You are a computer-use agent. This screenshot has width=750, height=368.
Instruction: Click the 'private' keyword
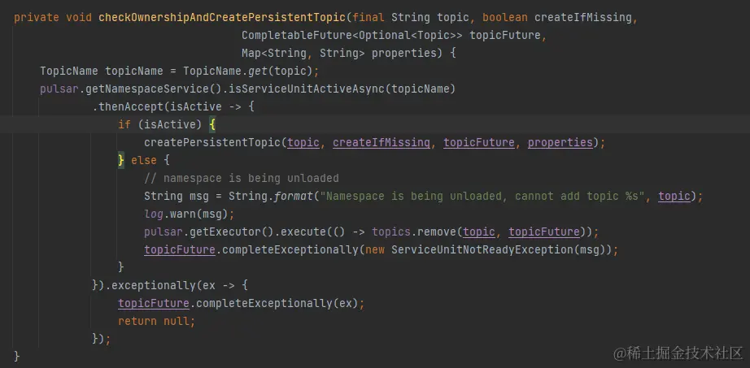(x=37, y=18)
